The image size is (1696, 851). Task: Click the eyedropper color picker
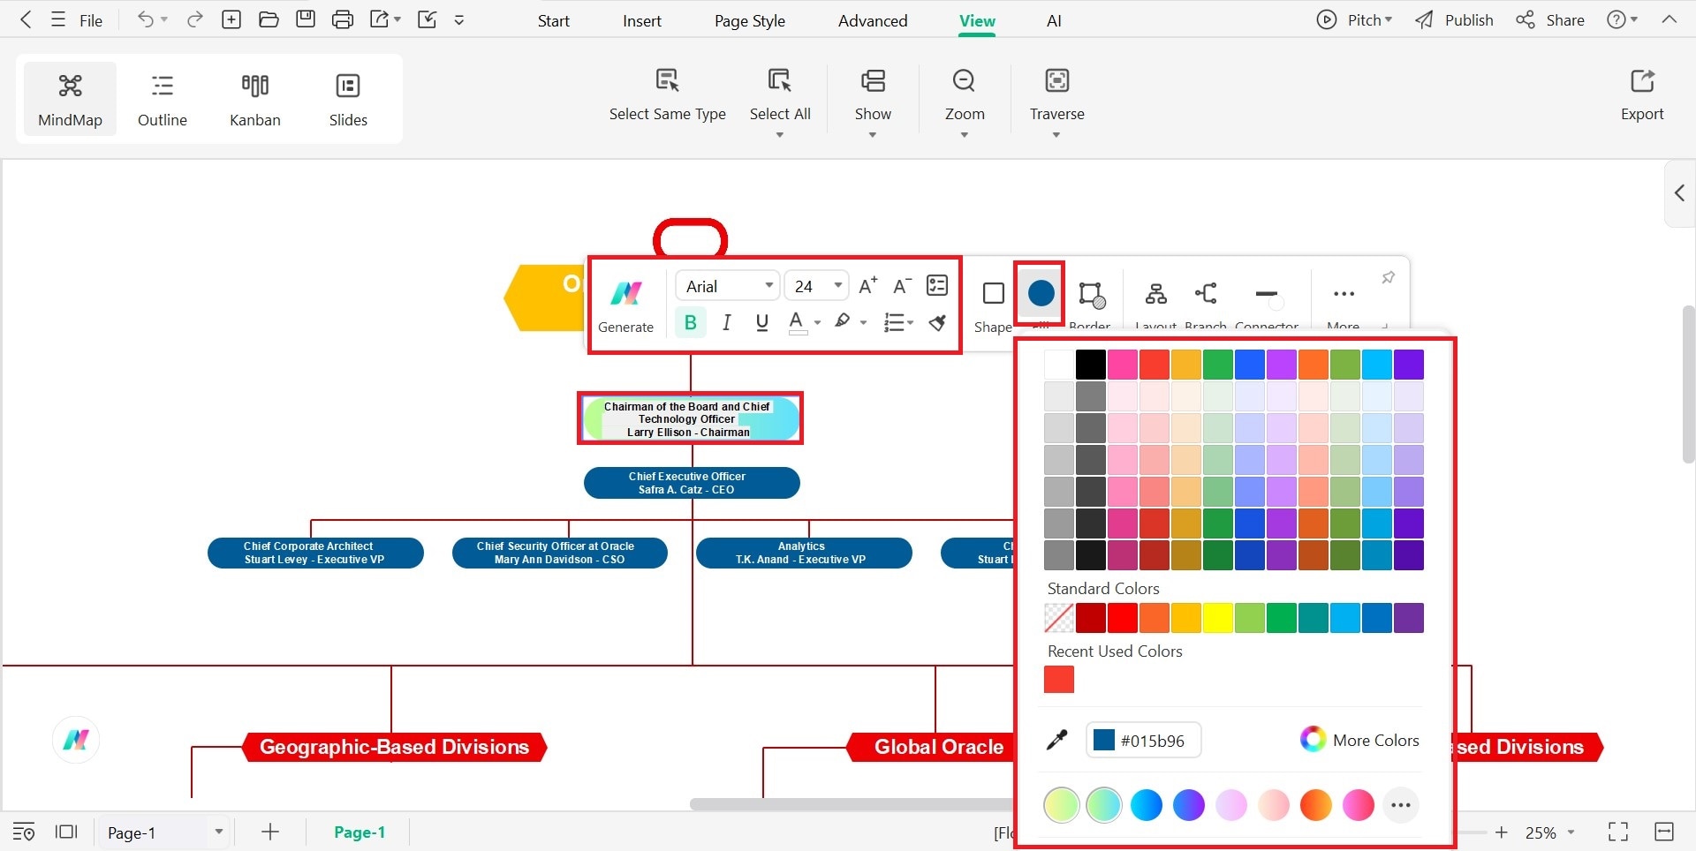click(x=1057, y=740)
